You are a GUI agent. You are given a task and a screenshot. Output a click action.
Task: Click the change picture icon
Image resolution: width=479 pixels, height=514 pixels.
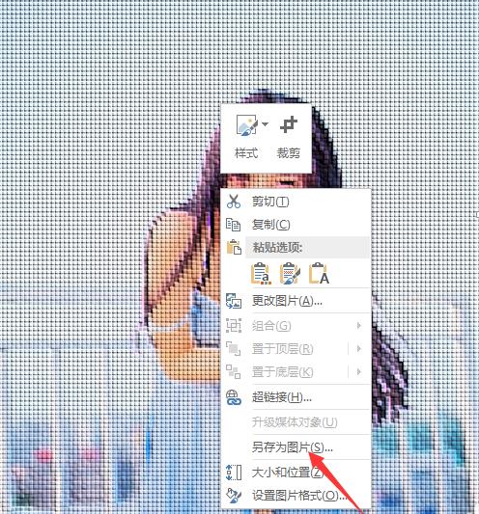click(x=234, y=301)
